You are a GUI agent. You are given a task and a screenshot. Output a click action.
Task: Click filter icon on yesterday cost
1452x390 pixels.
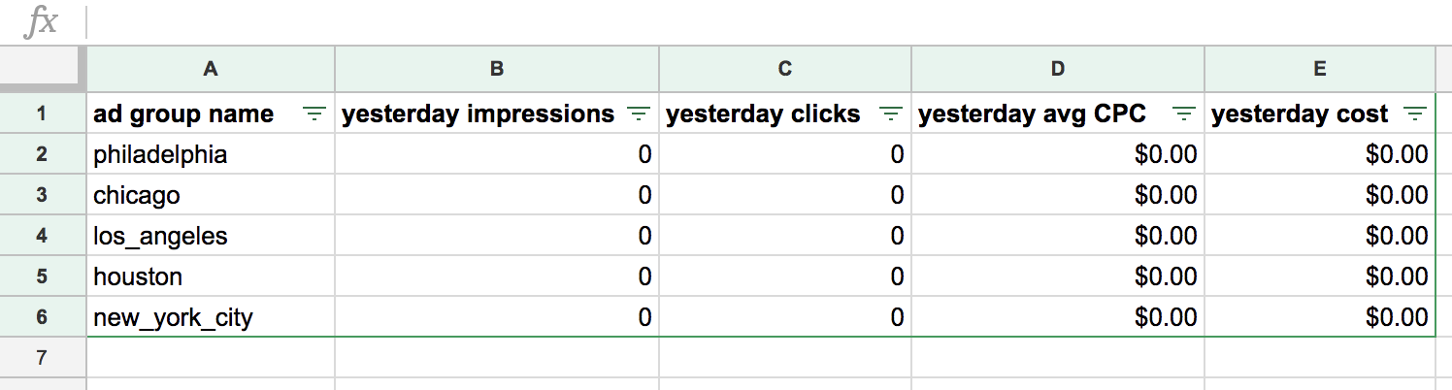coord(1415,114)
